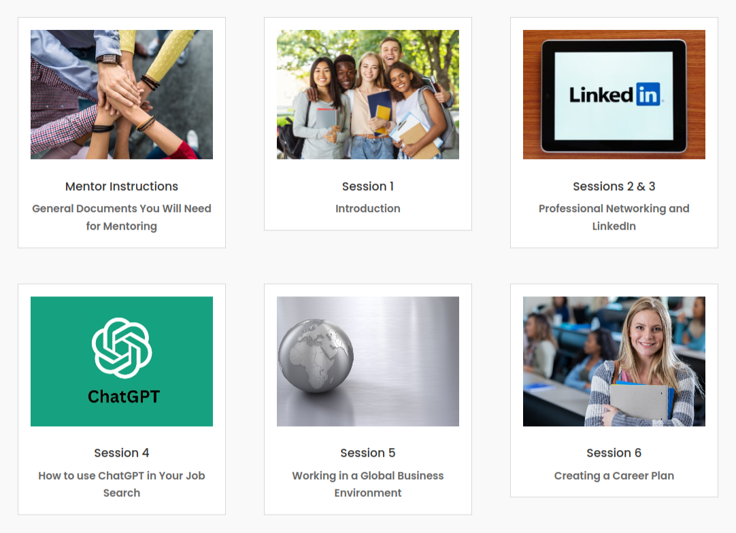
Task: Open the Sessions 2 & 3 heading
Action: pyautogui.click(x=614, y=186)
